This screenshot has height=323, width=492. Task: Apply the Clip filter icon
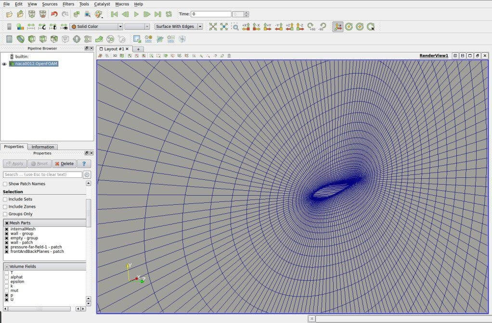[32, 39]
